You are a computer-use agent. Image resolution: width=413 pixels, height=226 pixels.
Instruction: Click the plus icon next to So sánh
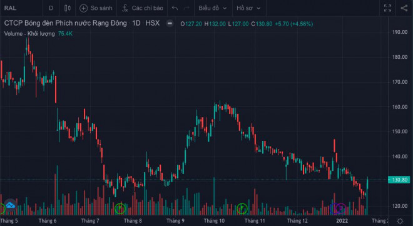coord(83,8)
